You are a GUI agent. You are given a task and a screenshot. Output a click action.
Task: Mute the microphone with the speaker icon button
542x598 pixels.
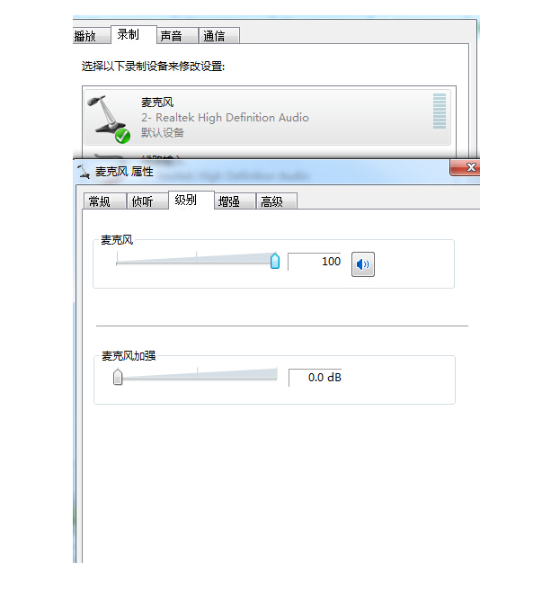(362, 263)
